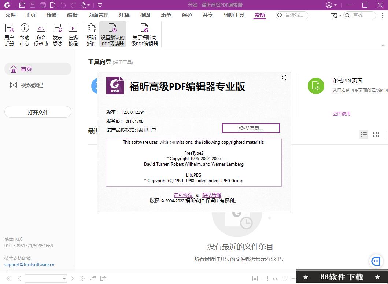Click Post an Idea (发表想法) icon

58,34
